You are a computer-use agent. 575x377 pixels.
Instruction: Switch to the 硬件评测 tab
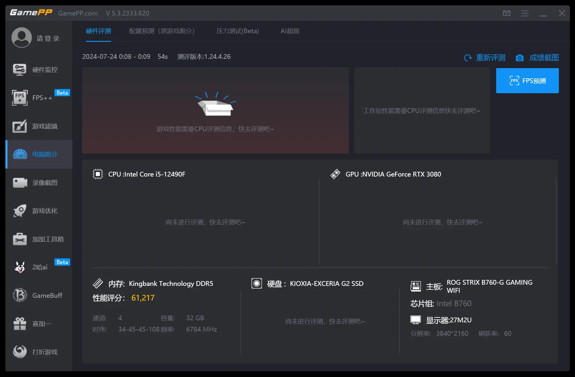coord(99,31)
